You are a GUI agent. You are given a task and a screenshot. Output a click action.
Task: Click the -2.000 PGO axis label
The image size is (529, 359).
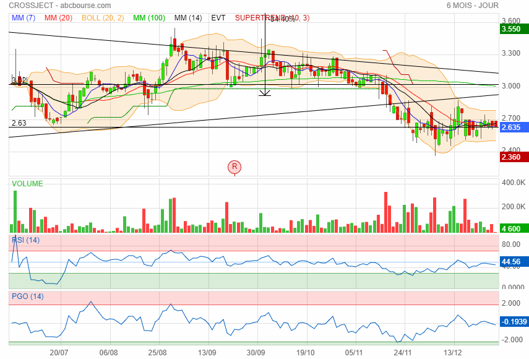pos(511,340)
